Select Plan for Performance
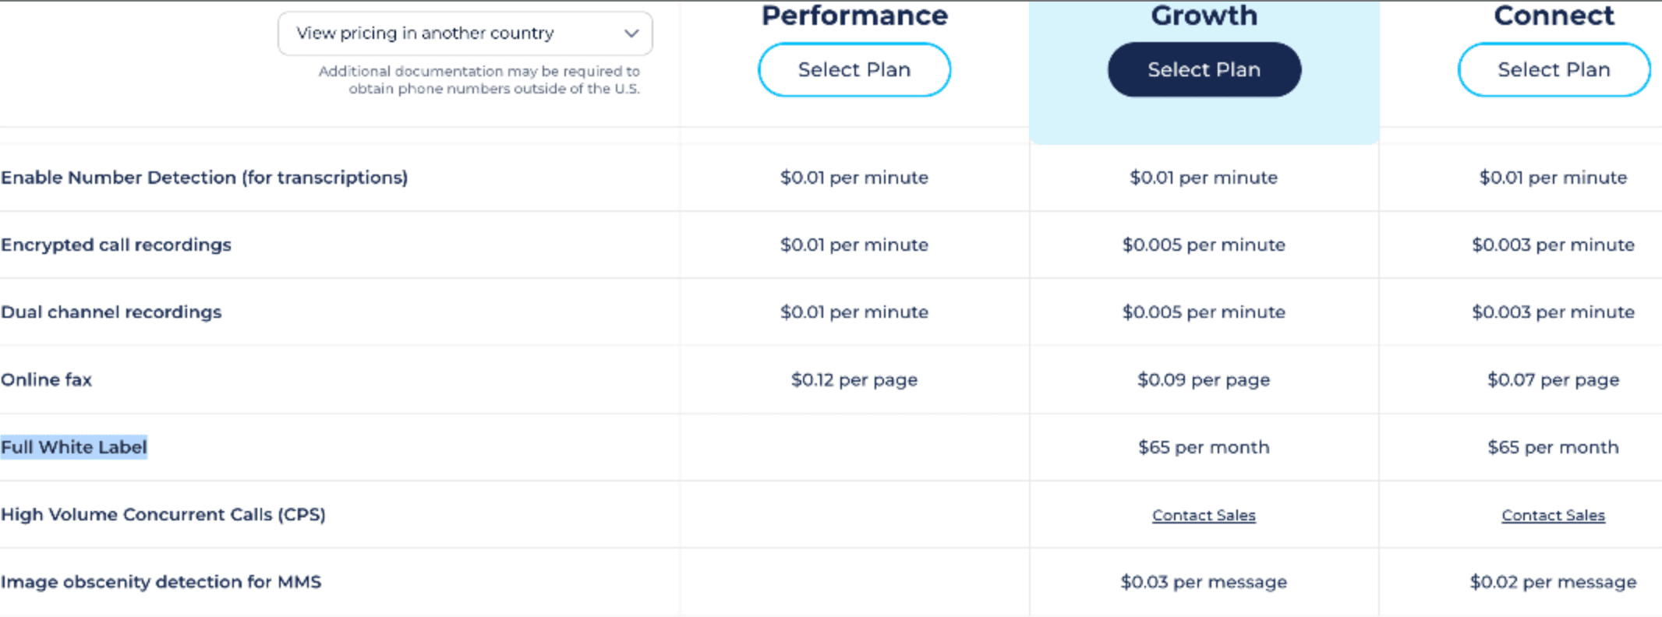This screenshot has width=1662, height=617. click(854, 69)
